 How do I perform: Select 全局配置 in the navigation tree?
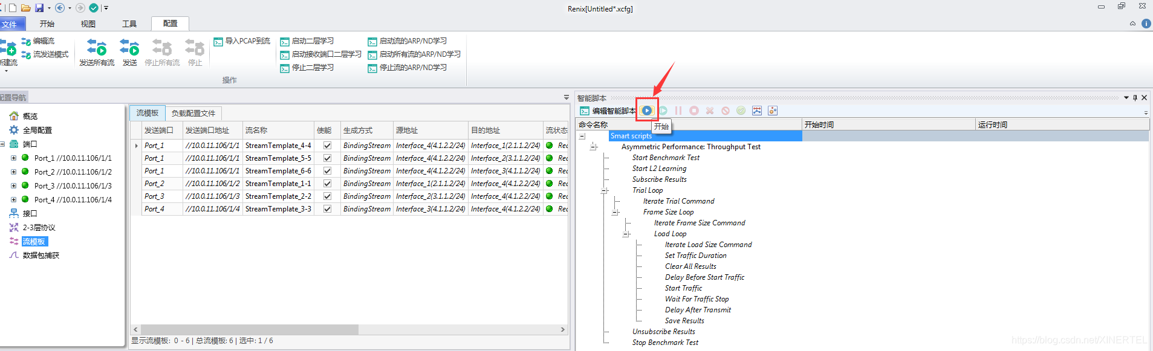point(37,130)
